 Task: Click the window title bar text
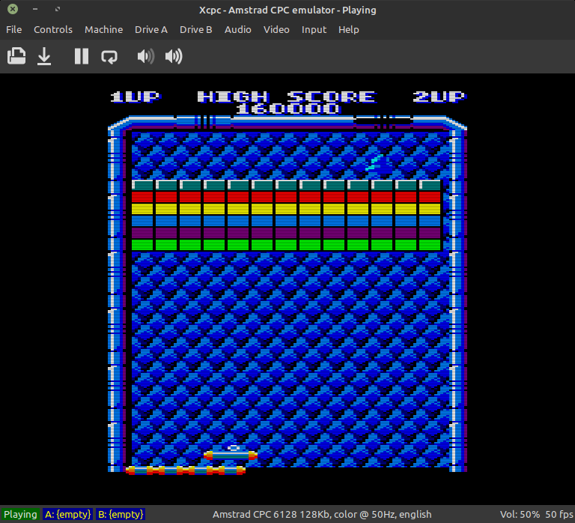click(x=287, y=10)
